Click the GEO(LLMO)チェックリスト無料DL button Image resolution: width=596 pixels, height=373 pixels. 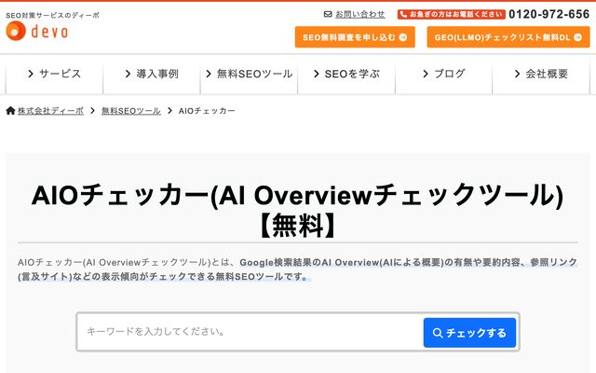[508, 37]
